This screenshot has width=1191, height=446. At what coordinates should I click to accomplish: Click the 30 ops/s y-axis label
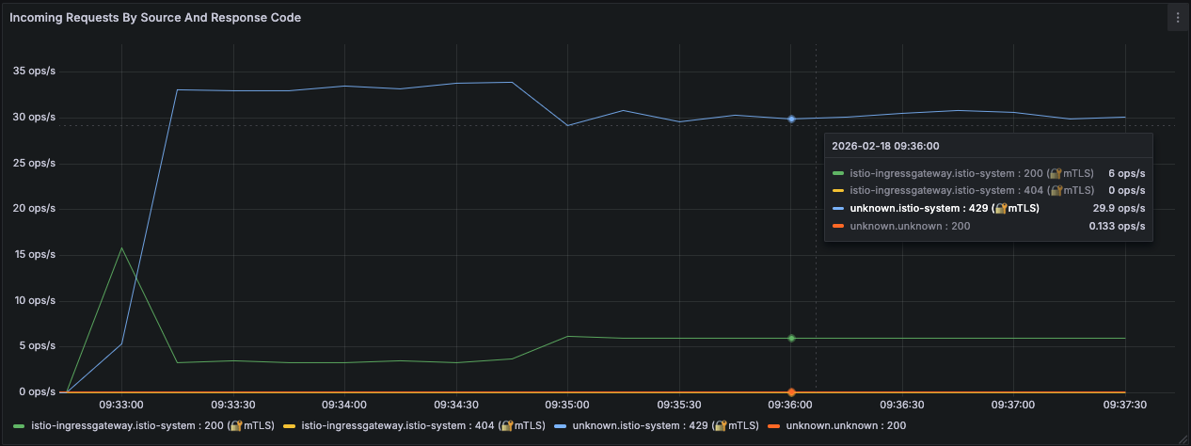pos(35,118)
